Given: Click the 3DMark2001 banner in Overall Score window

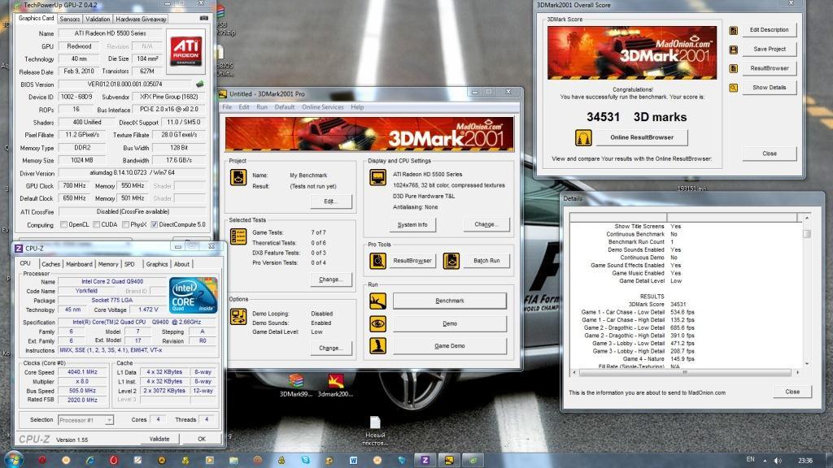Looking at the screenshot, I should coord(631,53).
